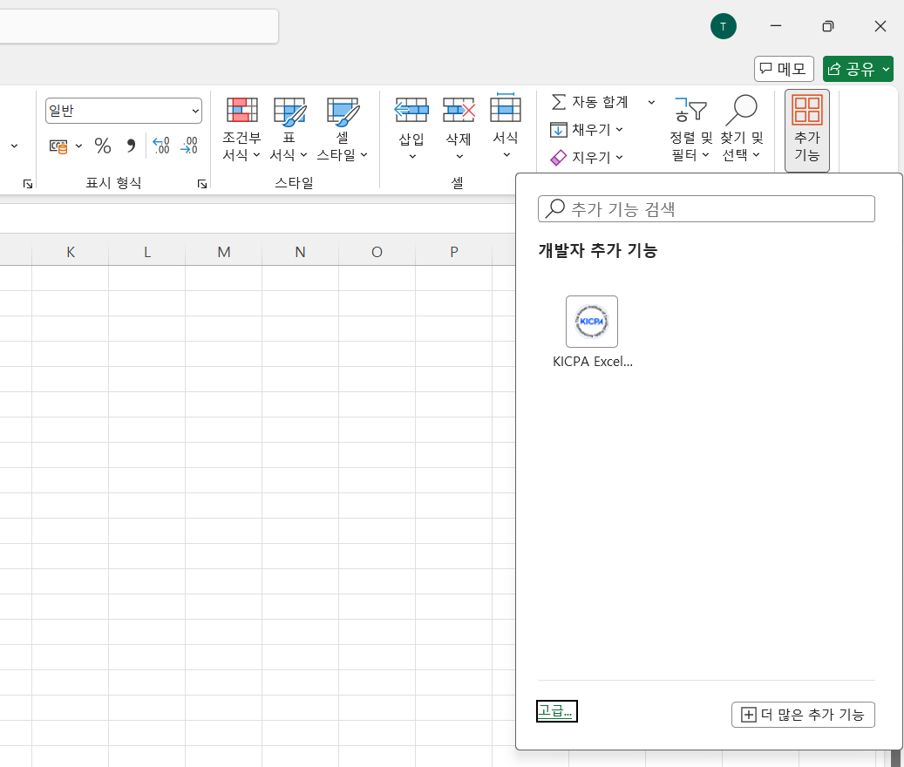The image size is (904, 767).
Task: Click the Clear (지우기) eraser button
Action: [587, 157]
